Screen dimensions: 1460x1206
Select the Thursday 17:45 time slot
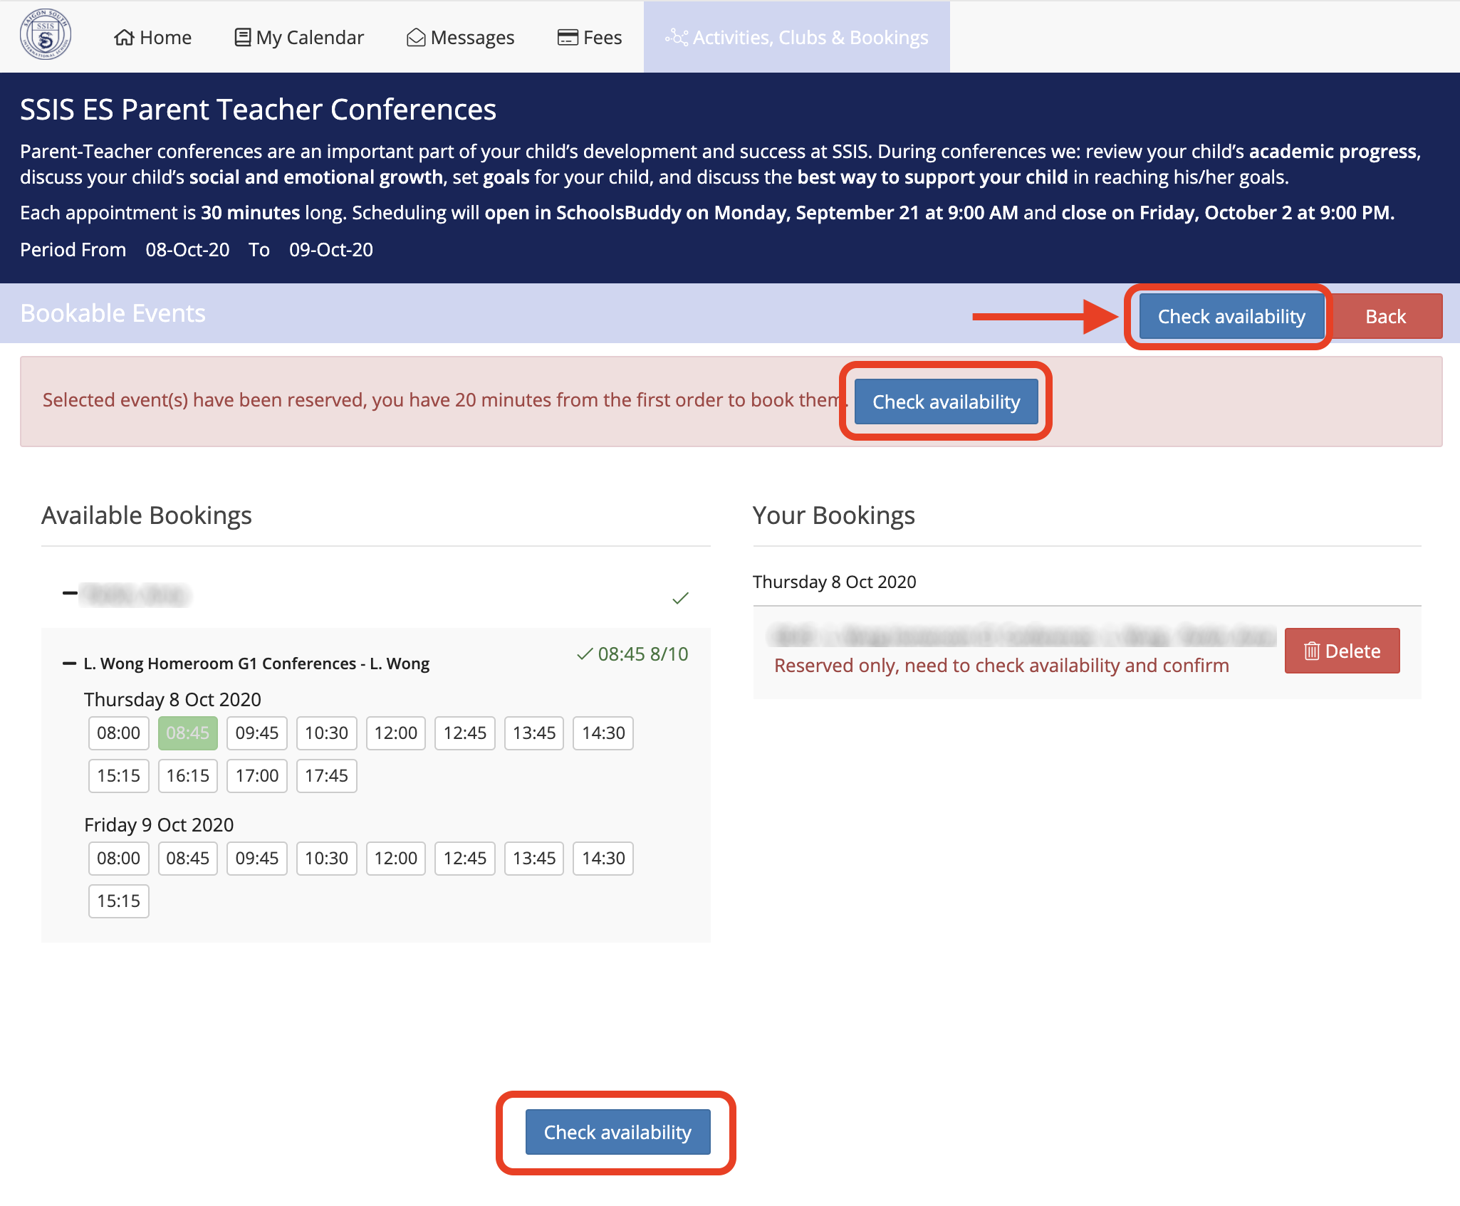[x=326, y=775]
